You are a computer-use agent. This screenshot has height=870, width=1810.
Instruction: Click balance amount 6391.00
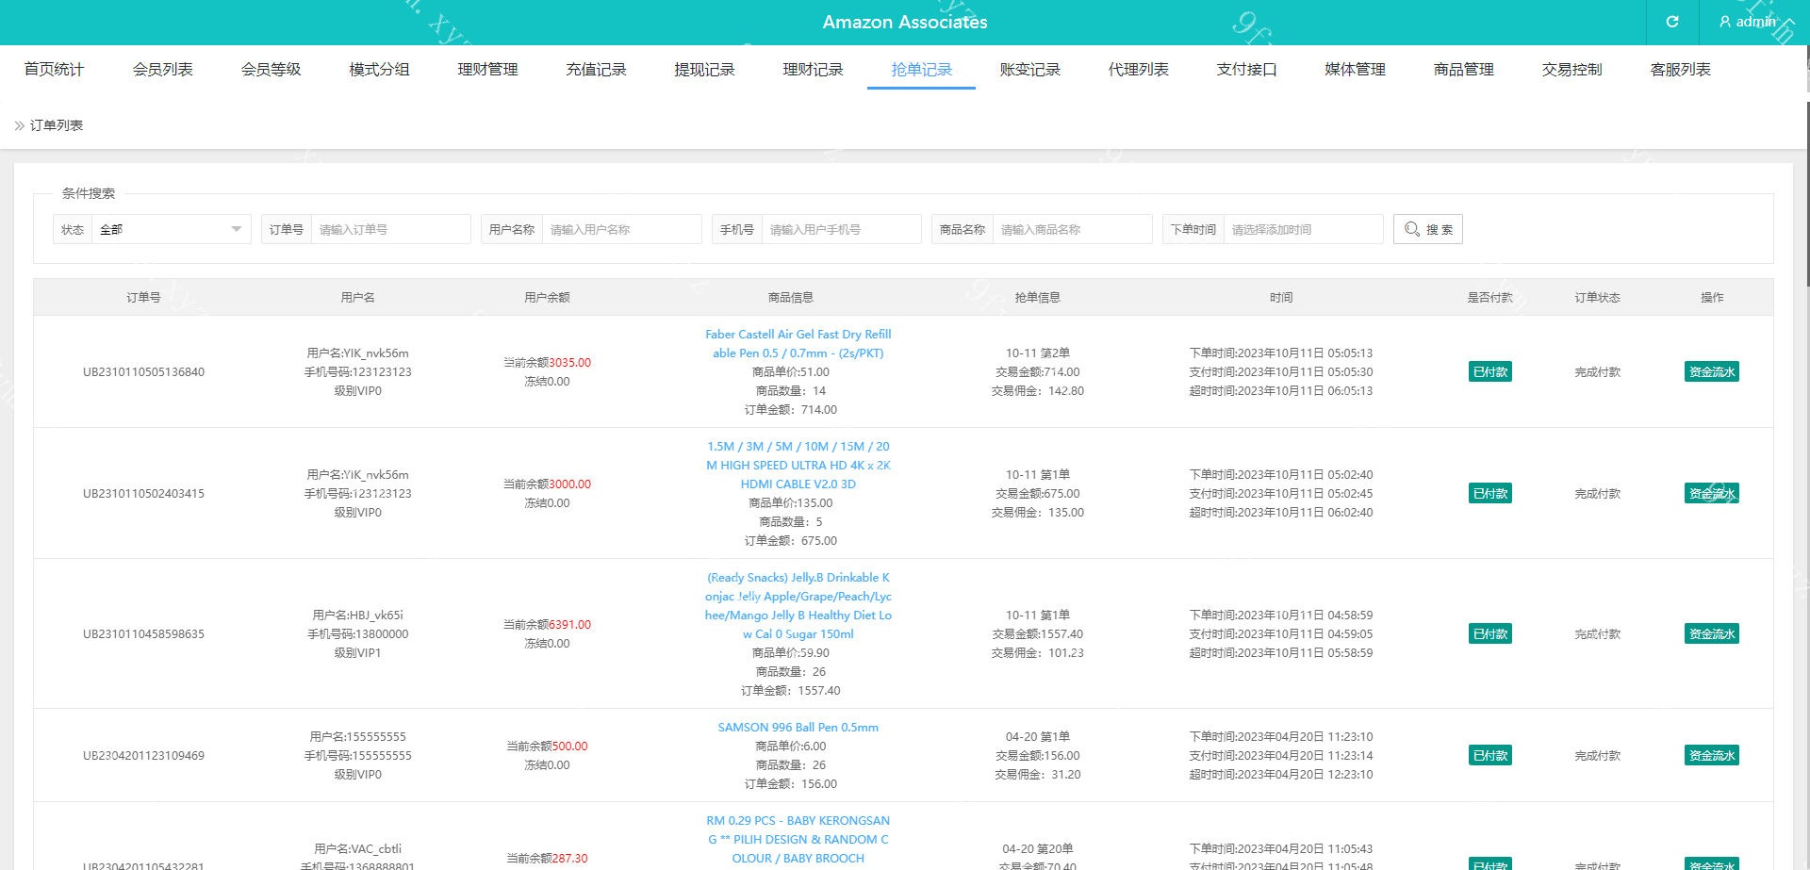pos(569,624)
